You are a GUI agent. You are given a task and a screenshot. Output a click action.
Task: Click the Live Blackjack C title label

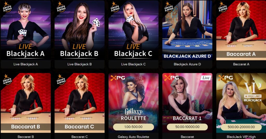point(133,64)
